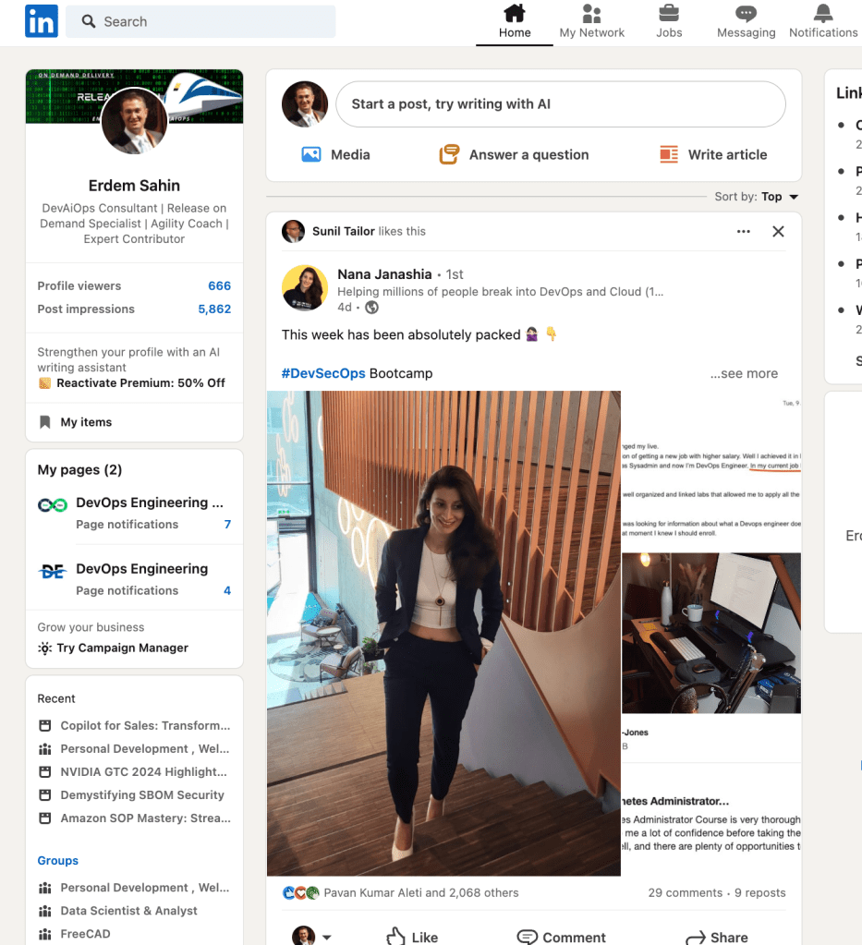Open large photo of woman on stairs

pos(443,634)
